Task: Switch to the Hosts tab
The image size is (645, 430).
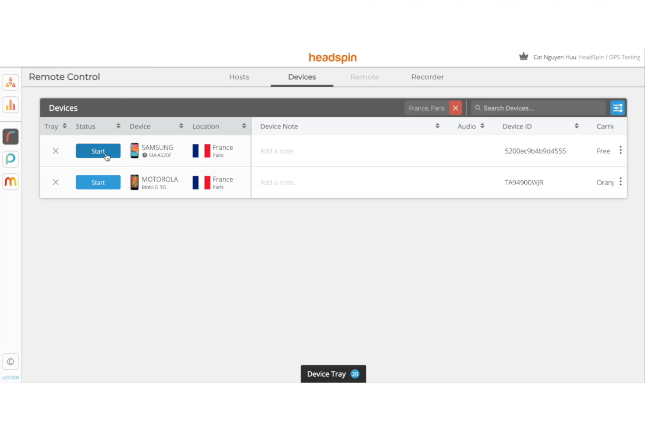Action: 239,77
